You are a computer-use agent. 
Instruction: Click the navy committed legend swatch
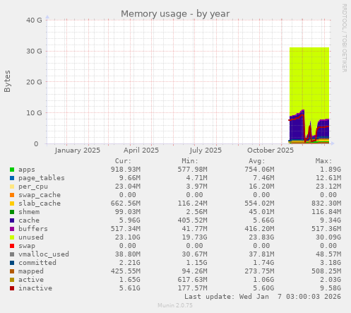point(12,263)
